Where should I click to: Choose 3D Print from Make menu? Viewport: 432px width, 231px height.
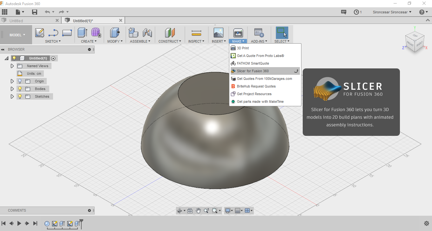point(265,48)
